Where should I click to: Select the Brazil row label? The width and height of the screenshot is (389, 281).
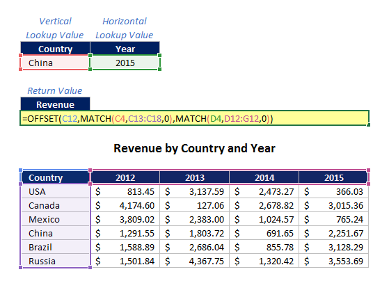pyautogui.click(x=55, y=247)
